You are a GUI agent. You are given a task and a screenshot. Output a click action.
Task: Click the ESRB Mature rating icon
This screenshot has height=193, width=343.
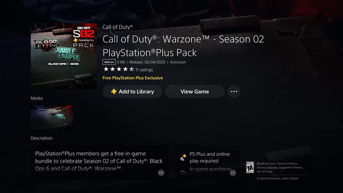pos(250,167)
